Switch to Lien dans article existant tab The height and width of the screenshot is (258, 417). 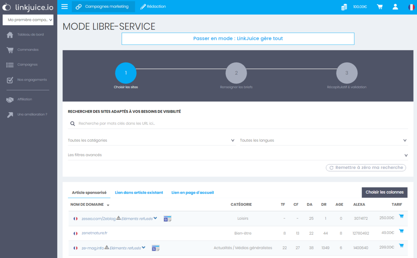139,193
